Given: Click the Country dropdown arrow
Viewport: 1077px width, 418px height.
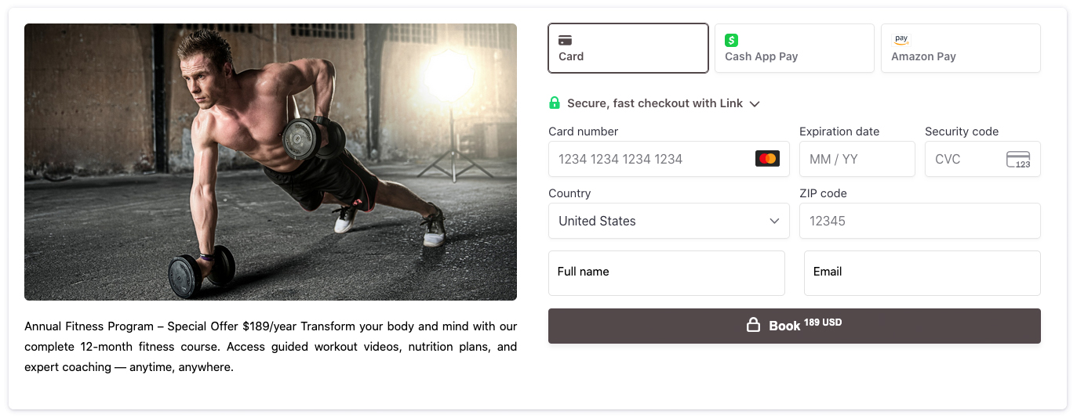Looking at the screenshot, I should click(774, 221).
